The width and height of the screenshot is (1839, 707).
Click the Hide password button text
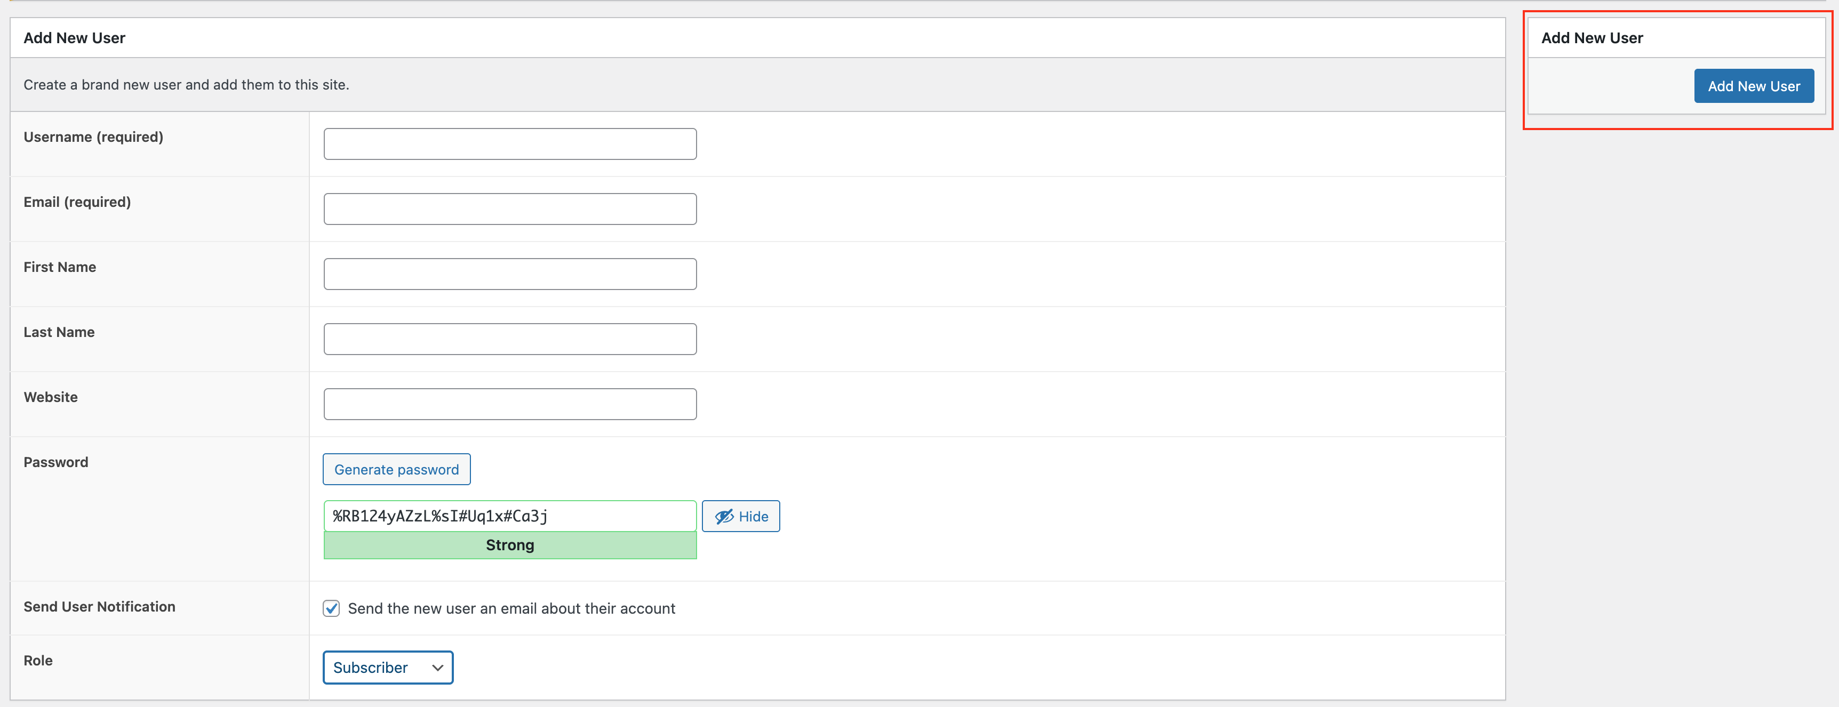point(753,517)
